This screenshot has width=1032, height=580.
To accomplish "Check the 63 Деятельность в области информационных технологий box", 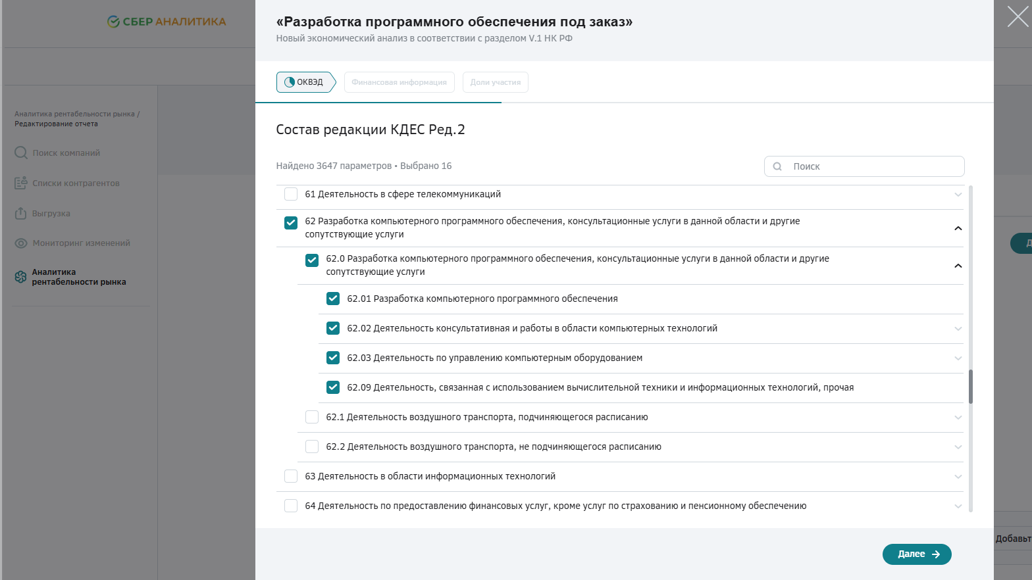I will [291, 477].
